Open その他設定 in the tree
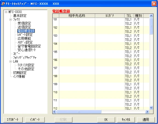Screen dimensions: 158x124 point(26,69)
